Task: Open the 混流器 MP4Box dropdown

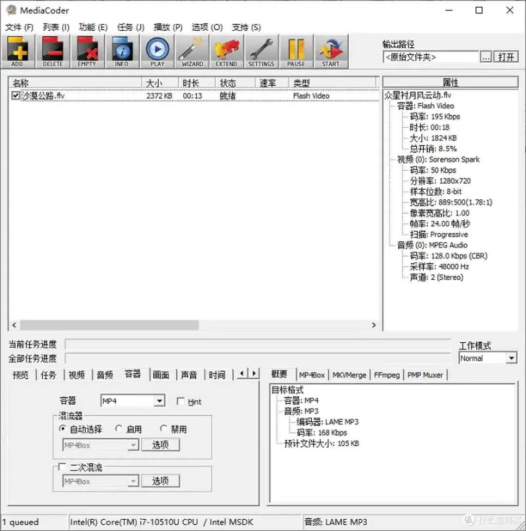Action: point(133,445)
